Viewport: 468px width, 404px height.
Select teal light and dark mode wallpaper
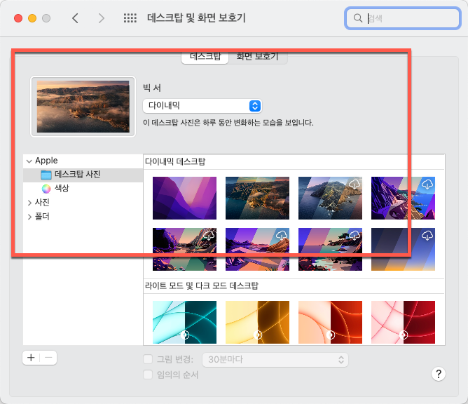[184, 322]
